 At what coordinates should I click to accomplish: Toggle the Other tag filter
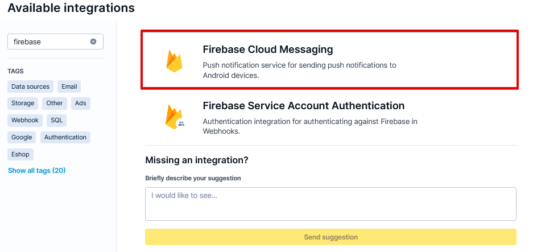tap(55, 103)
